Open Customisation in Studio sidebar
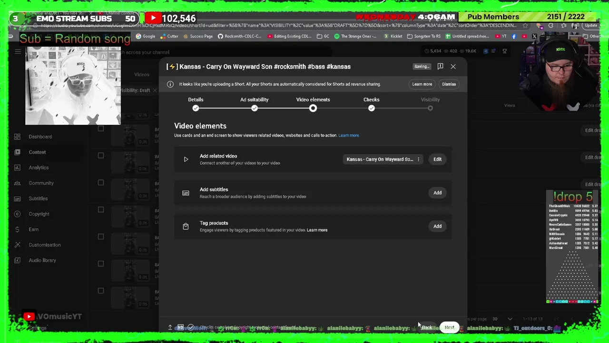The width and height of the screenshot is (609, 343). click(45, 245)
